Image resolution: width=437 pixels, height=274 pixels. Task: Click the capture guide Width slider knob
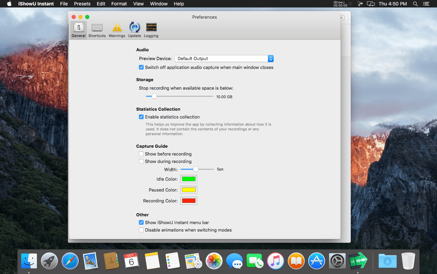(196, 169)
